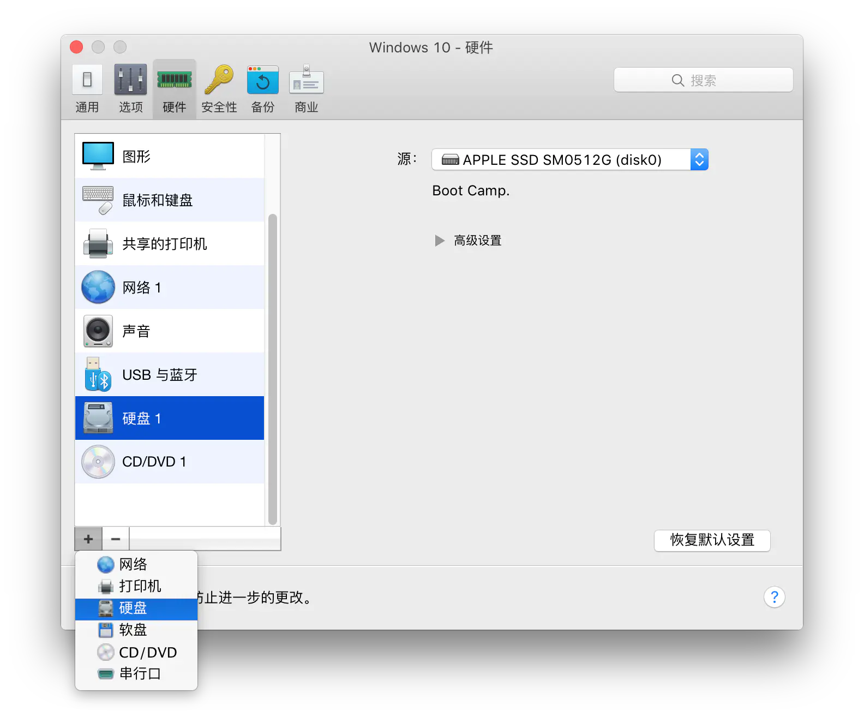864x717 pixels.
Task: Choose 硬盘 from the add-device menu
Action: point(136,608)
